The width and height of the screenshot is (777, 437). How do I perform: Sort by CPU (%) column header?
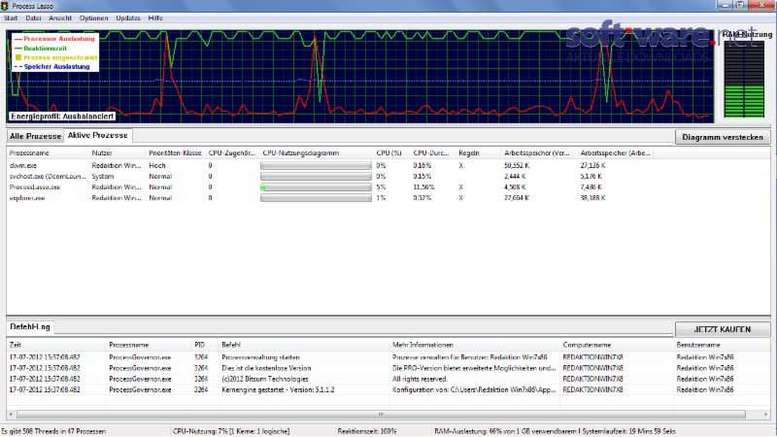coord(391,153)
